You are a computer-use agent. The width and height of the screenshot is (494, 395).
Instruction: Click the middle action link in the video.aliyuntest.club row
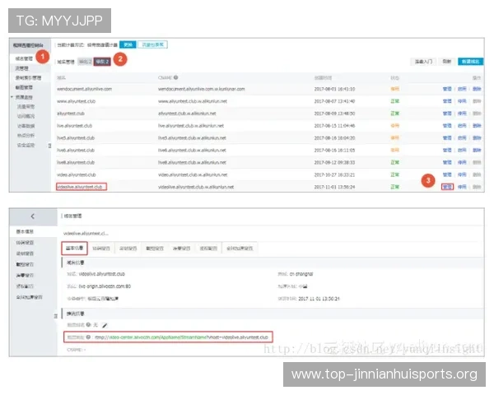[x=462, y=174]
